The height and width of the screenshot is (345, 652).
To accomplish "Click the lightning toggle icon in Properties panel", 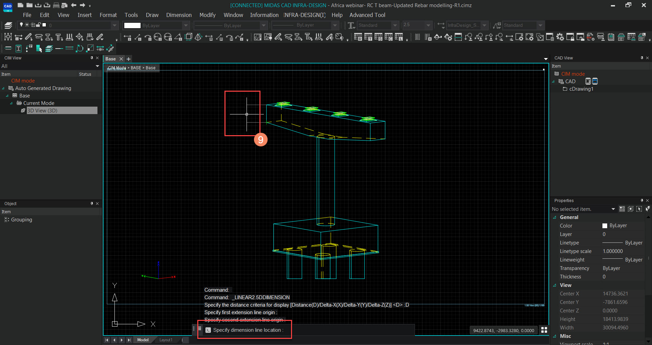I will pyautogui.click(x=648, y=209).
